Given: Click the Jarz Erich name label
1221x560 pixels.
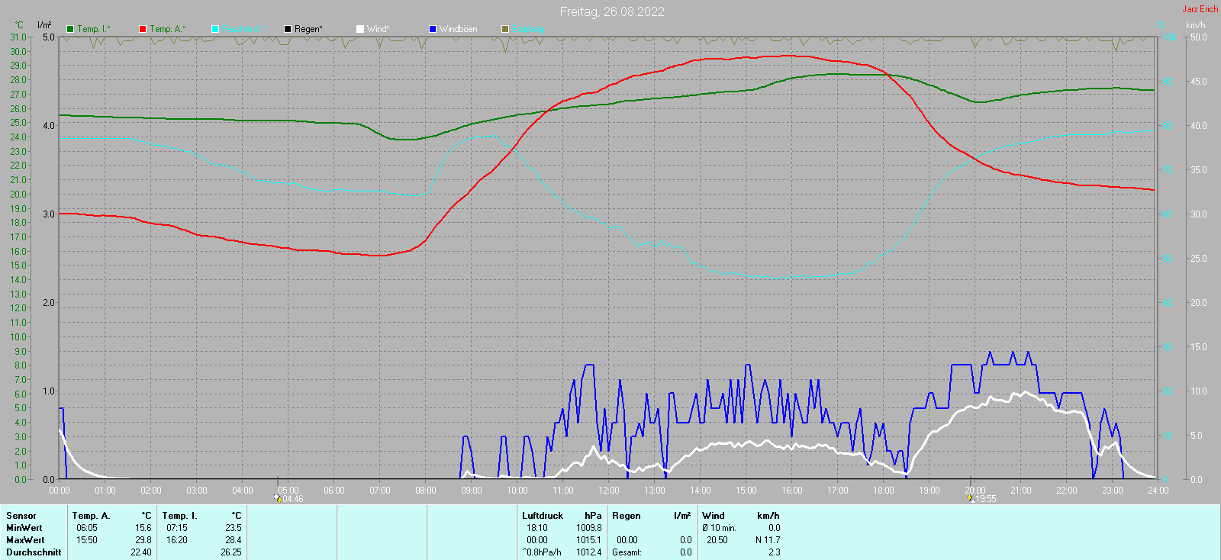Looking at the screenshot, I should pyautogui.click(x=1200, y=9).
